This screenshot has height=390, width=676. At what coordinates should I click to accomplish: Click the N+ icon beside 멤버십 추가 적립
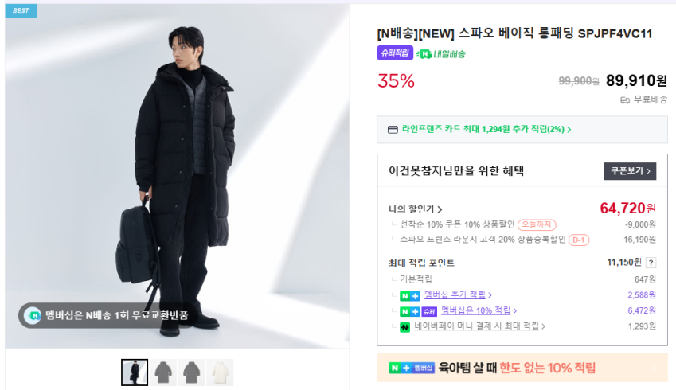[410, 295]
